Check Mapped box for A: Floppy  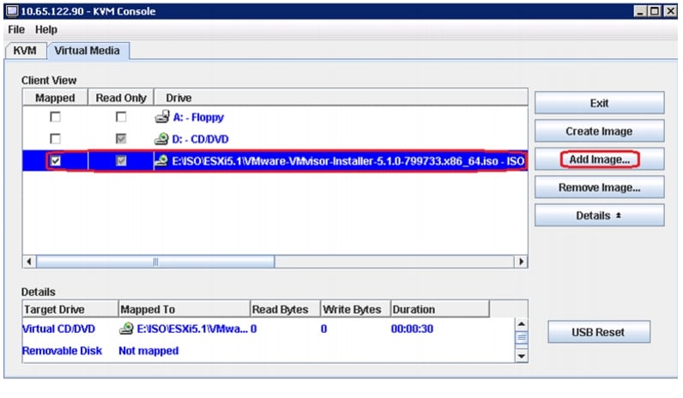pos(55,117)
